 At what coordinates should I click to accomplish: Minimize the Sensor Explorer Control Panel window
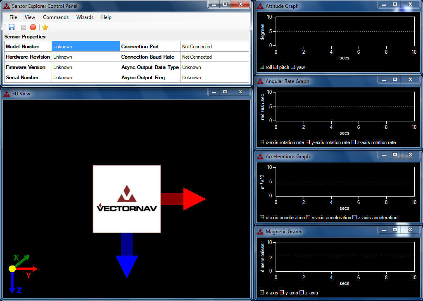click(x=214, y=4)
